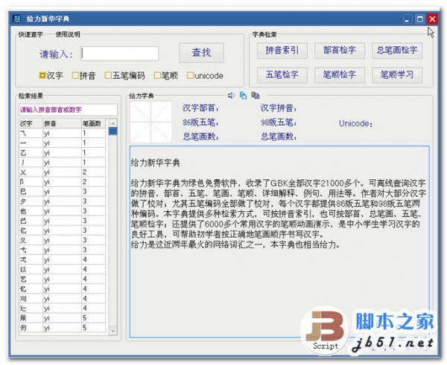Select the 义 row in results
447x365 pixels.
62,240
